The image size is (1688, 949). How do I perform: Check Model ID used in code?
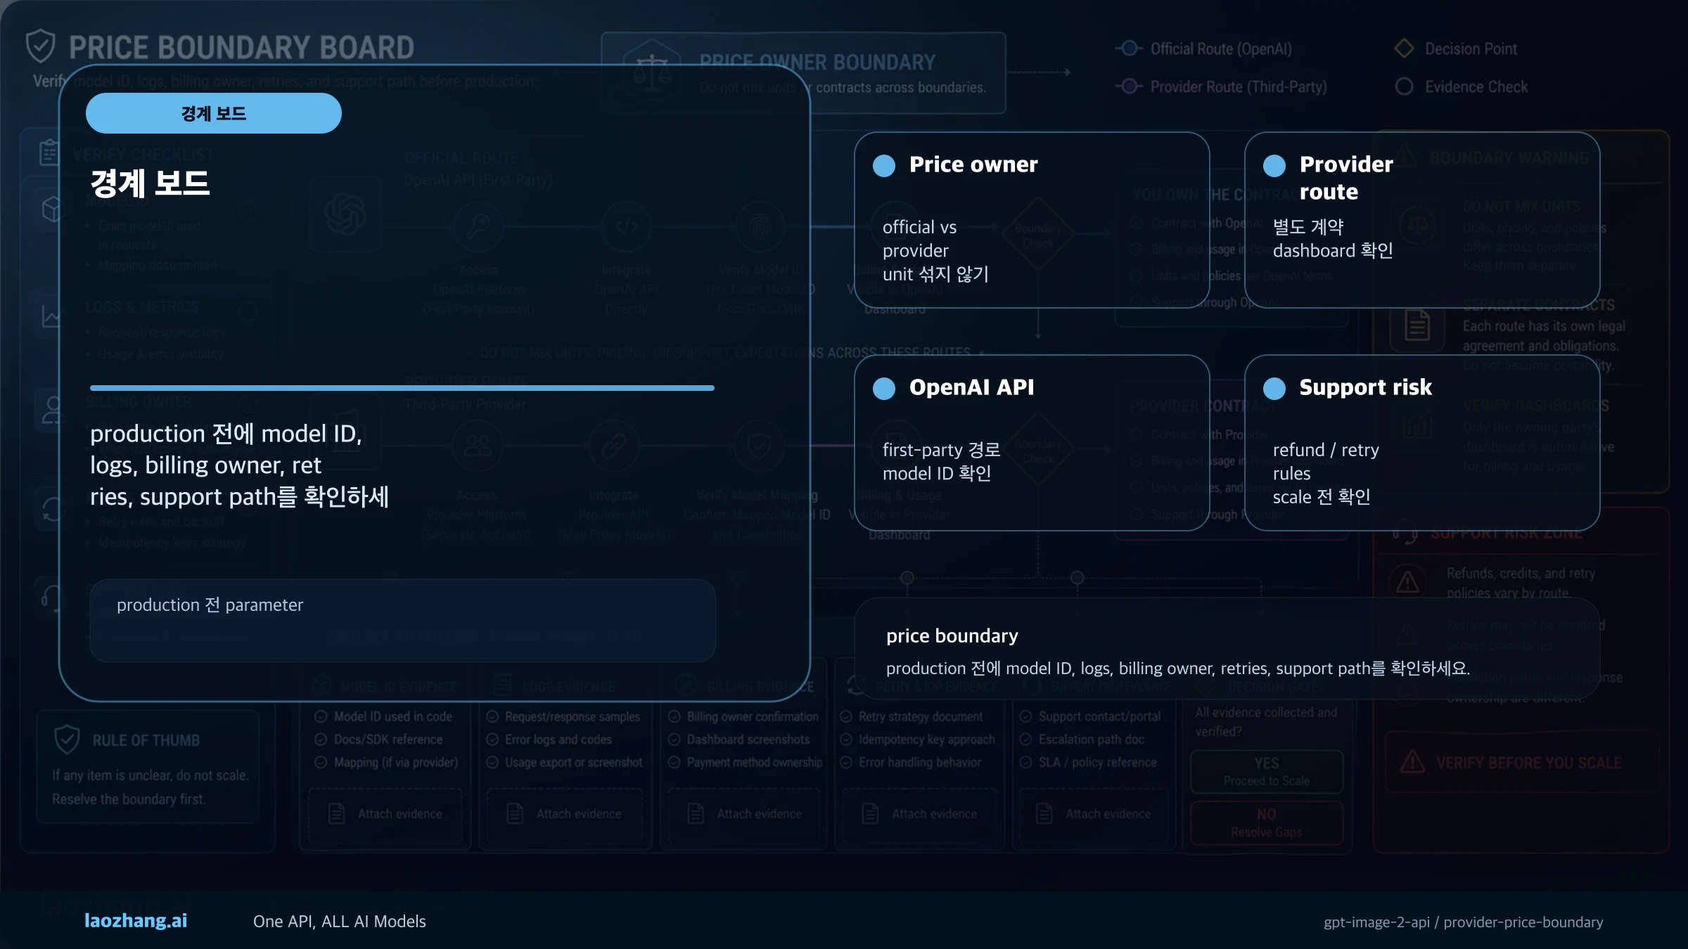pos(321,716)
